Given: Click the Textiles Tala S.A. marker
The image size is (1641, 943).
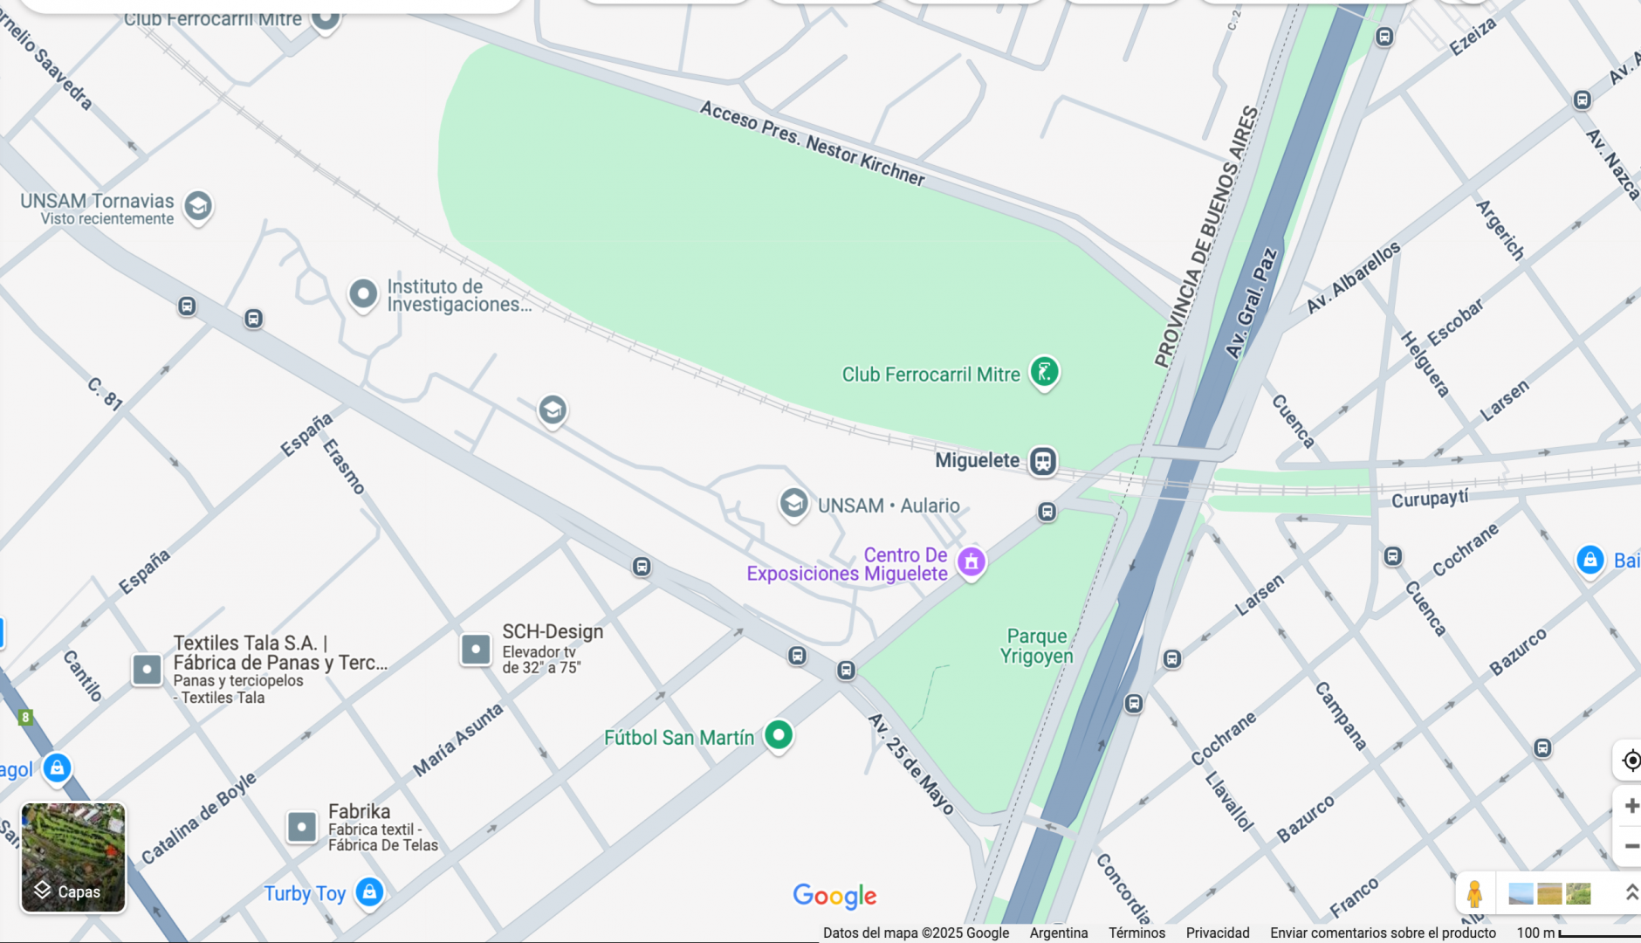Looking at the screenshot, I should coord(147,670).
